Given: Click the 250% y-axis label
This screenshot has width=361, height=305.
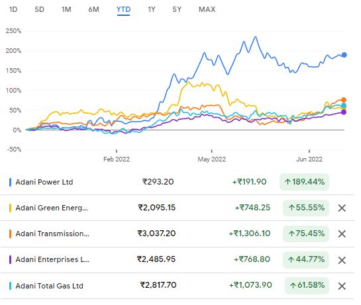Looking at the screenshot, I should pos(13,31).
